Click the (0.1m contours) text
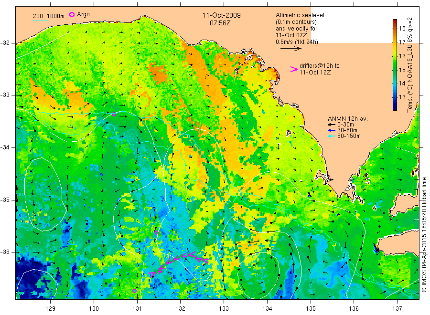Viewport: 430px width, 315px height. (x=296, y=22)
